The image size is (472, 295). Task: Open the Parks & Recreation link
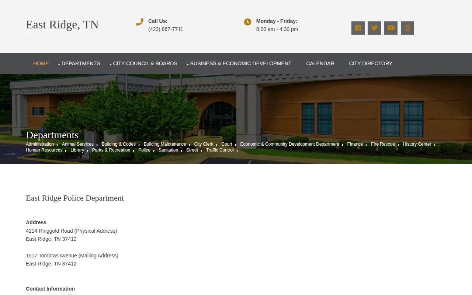(111, 150)
